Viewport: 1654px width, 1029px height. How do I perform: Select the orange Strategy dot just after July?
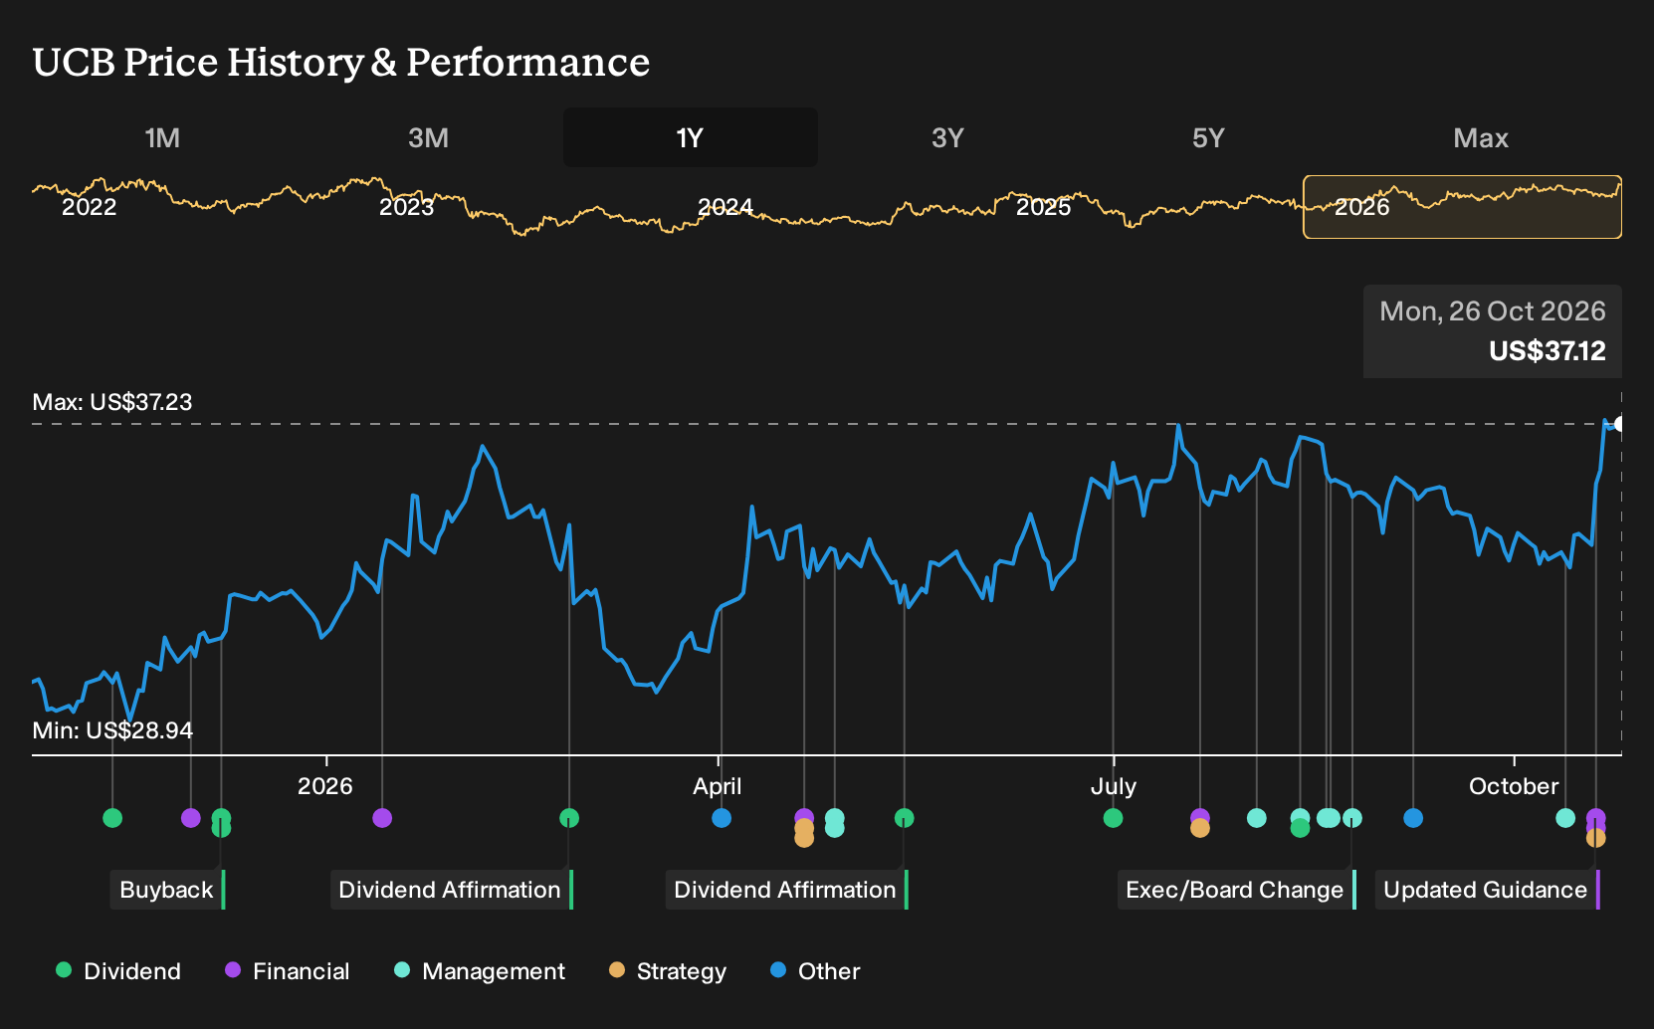pos(1200,828)
